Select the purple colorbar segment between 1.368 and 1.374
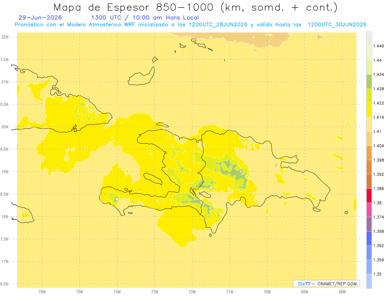Screen dimensions: 384x296 pyautogui.click(x=369, y=224)
